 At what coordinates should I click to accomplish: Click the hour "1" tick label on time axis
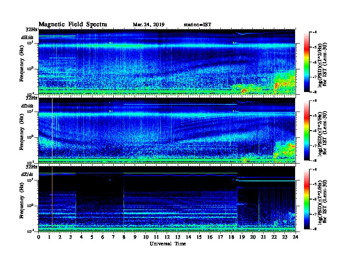pos(49,237)
